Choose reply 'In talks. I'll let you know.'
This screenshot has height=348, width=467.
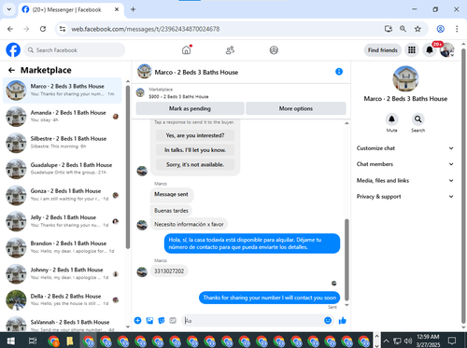click(195, 150)
